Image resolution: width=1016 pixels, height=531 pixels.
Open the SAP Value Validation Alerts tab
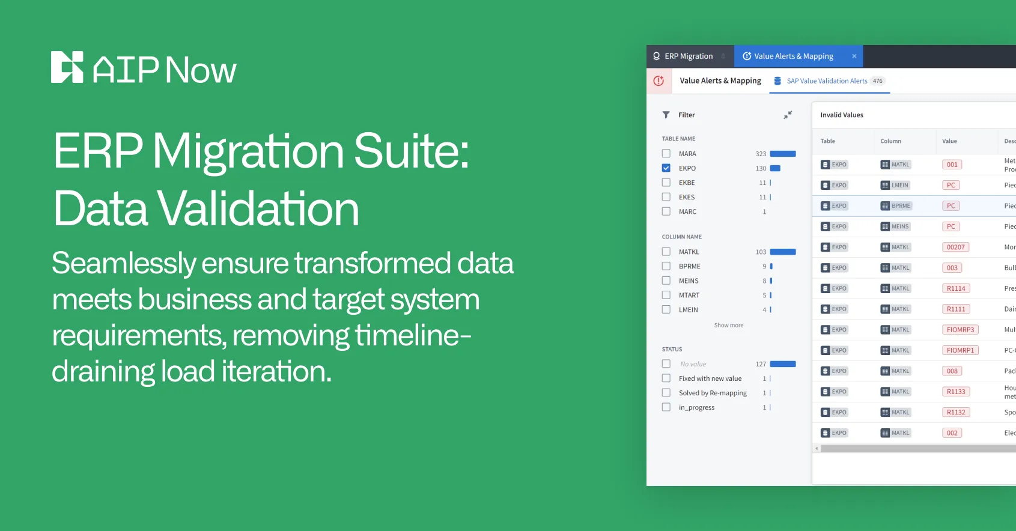coord(829,81)
